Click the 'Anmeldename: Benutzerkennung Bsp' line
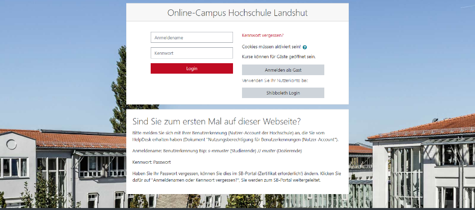Viewport: 475px width, 210px height. [217, 150]
